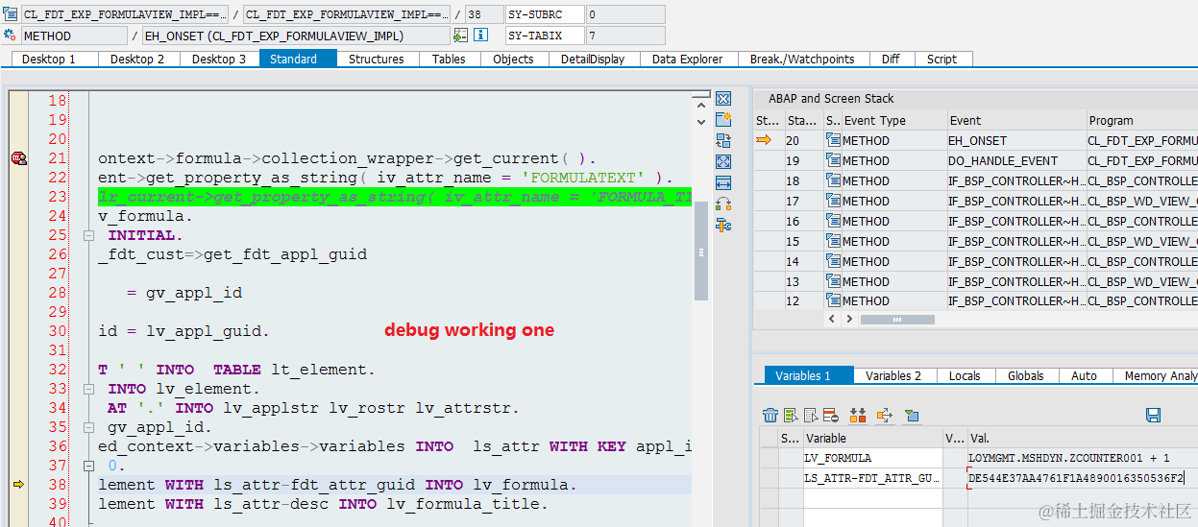Open the Break./Watchpoints tab
This screenshot has height=527, width=1198.
coord(802,59)
